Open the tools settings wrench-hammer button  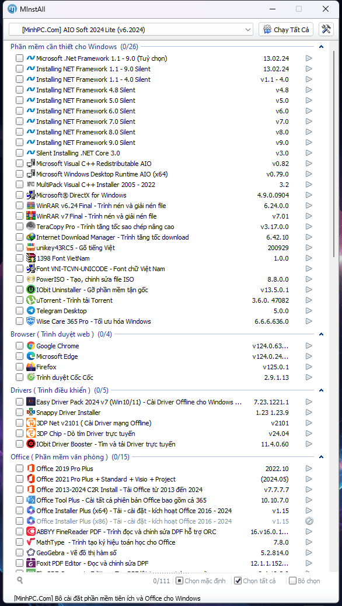(327, 29)
